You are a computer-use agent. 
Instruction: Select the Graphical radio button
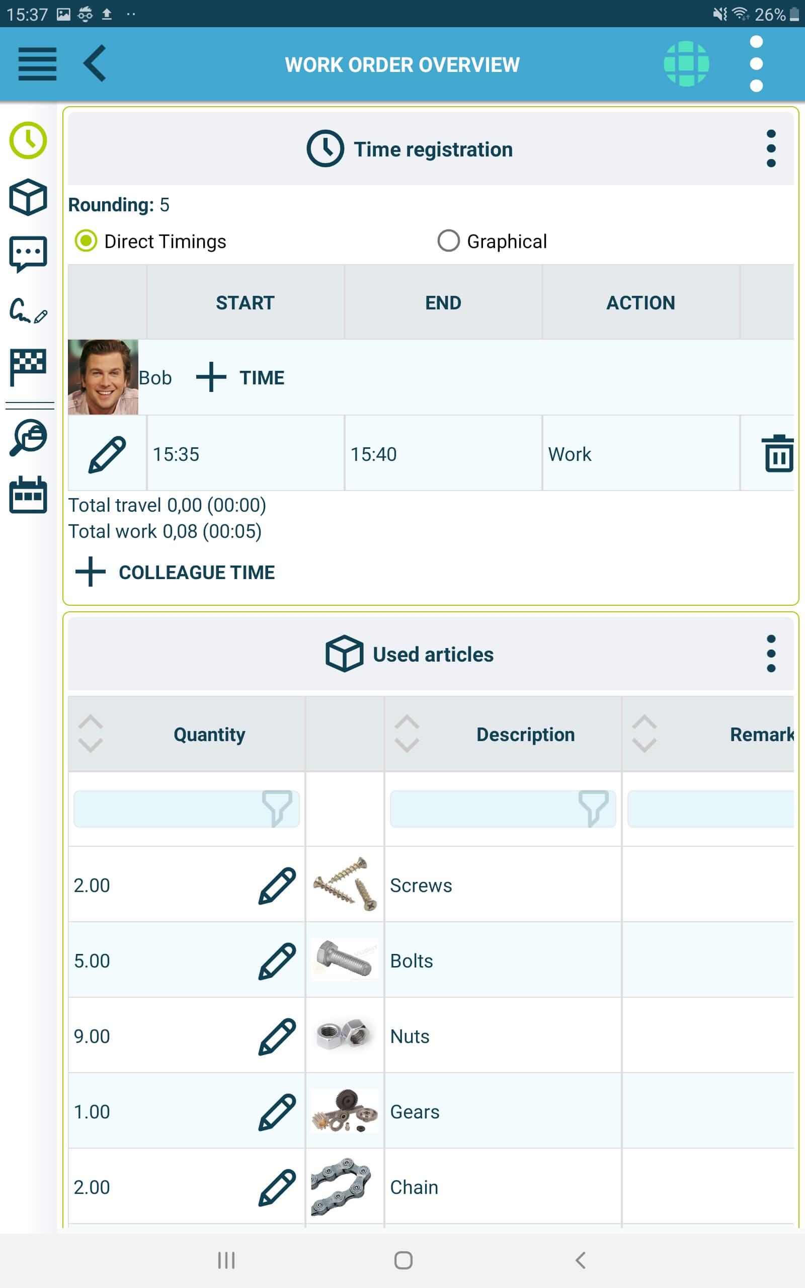[448, 240]
